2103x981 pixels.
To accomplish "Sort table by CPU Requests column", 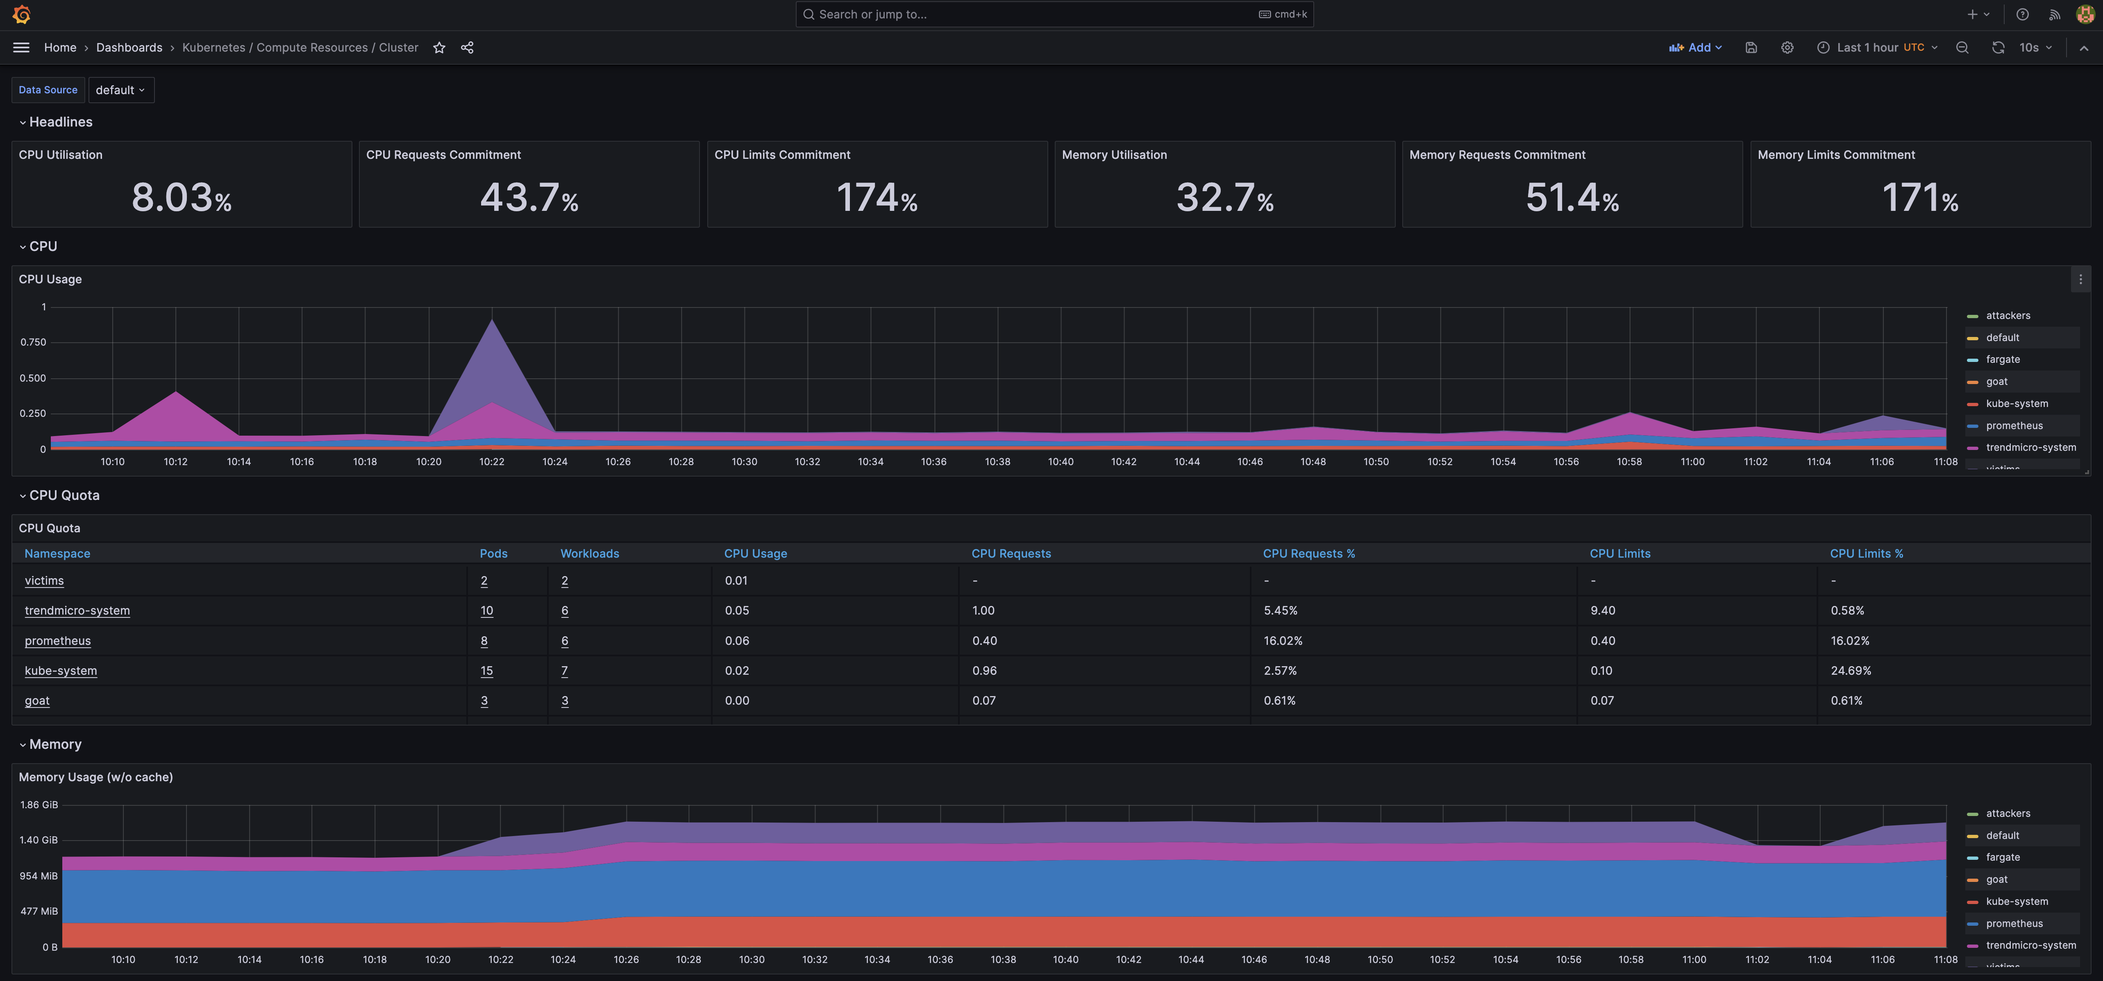I will pos(1011,554).
